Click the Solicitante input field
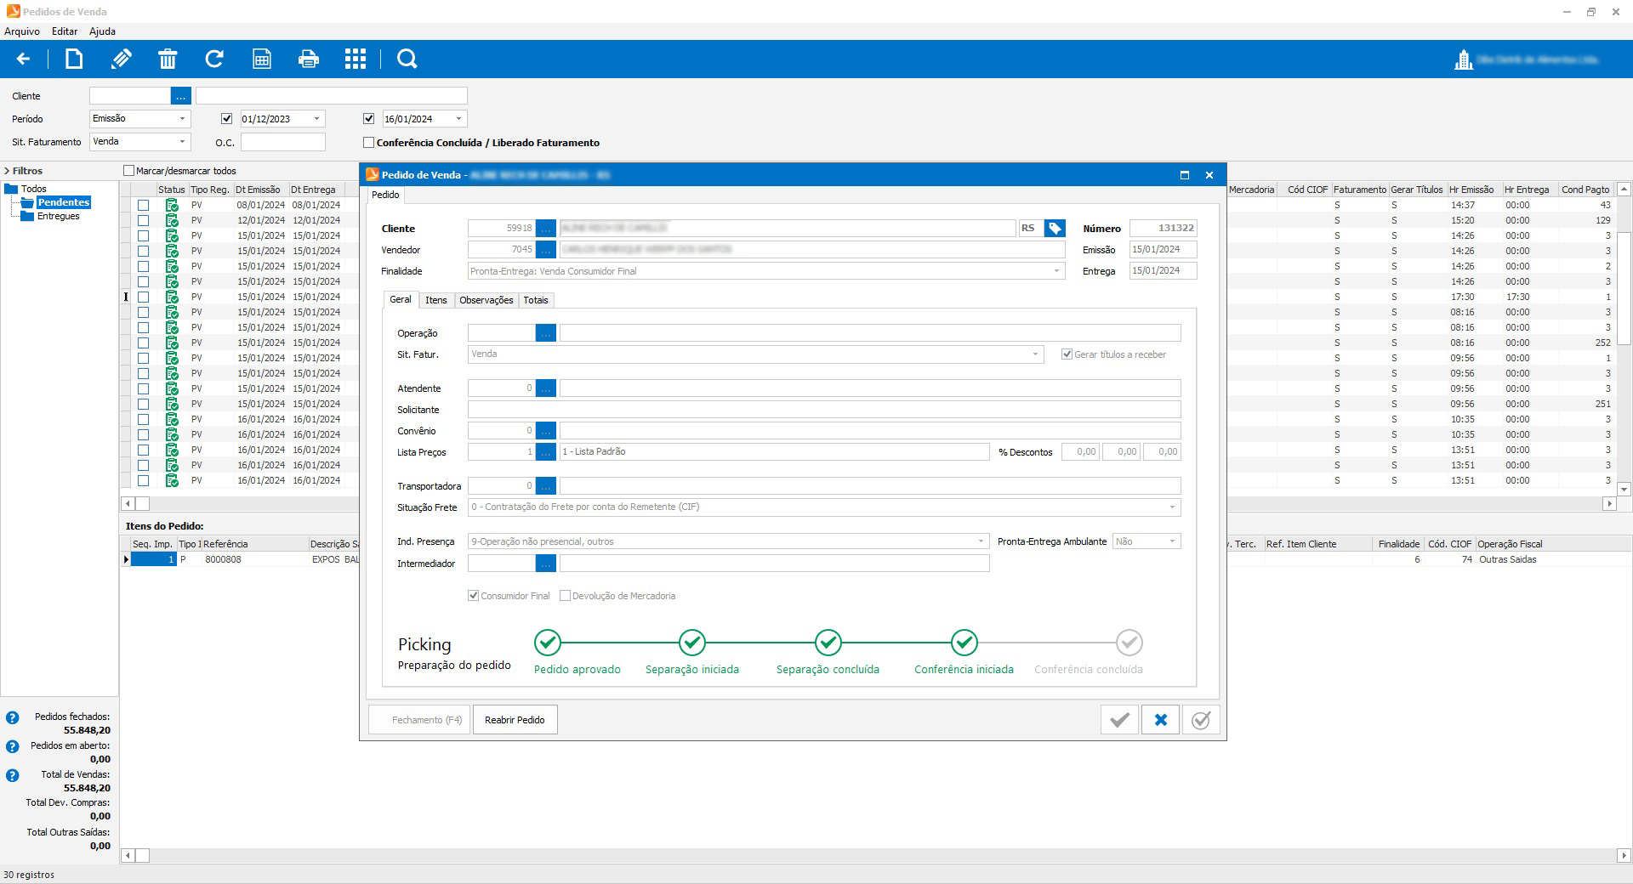The image size is (1633, 884). (x=824, y=410)
